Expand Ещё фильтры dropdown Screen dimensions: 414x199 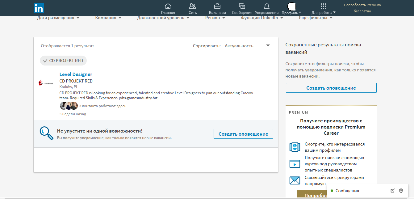(316, 18)
